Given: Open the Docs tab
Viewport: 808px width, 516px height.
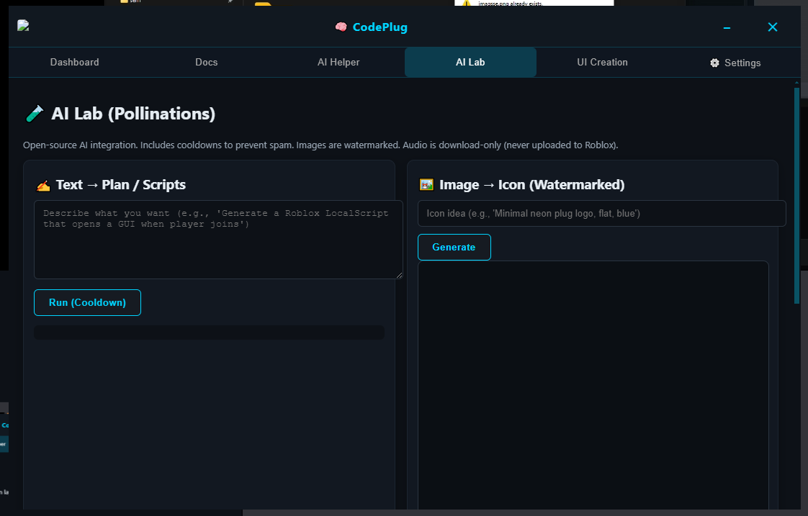Looking at the screenshot, I should click(x=206, y=62).
